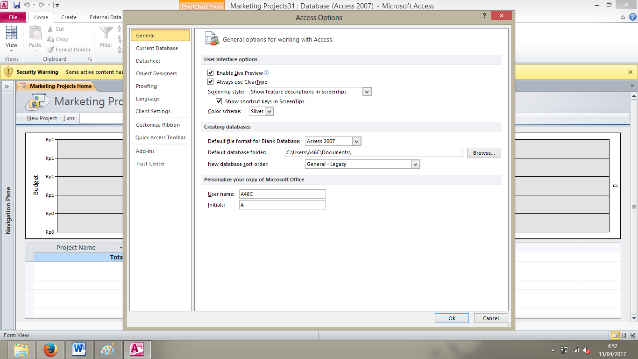638x359 pixels.
Task: Click OK in Access Options dialog
Action: pos(452,318)
